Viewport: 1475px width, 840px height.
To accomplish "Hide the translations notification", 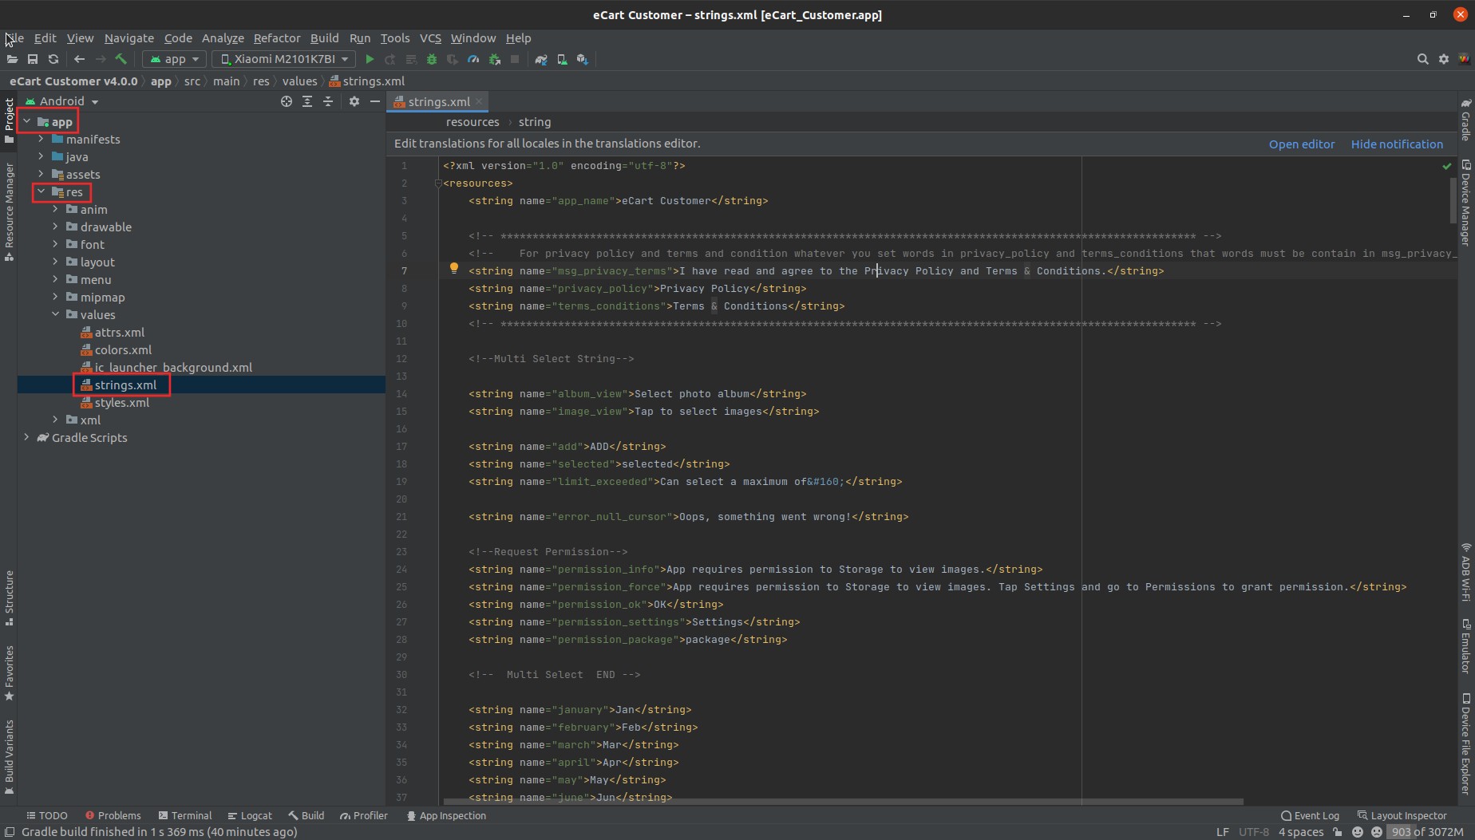I will click(1396, 144).
